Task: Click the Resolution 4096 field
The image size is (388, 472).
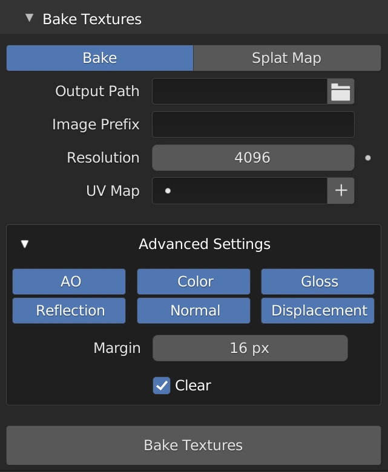Action: pos(253,158)
